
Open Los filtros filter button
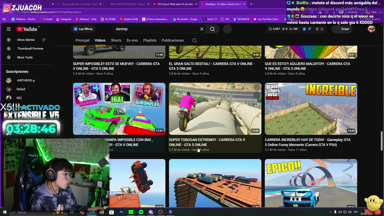[x=83, y=29]
